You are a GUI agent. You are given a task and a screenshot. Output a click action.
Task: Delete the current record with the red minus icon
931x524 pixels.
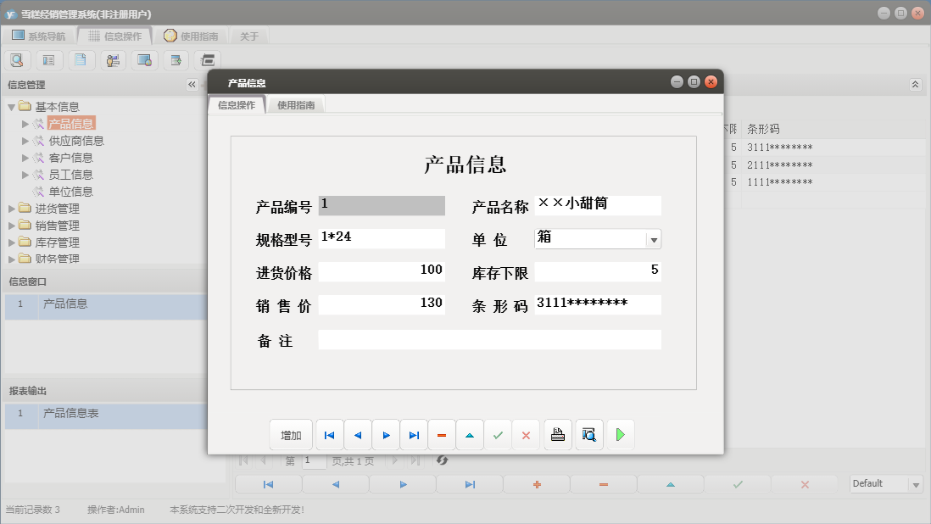(x=441, y=434)
